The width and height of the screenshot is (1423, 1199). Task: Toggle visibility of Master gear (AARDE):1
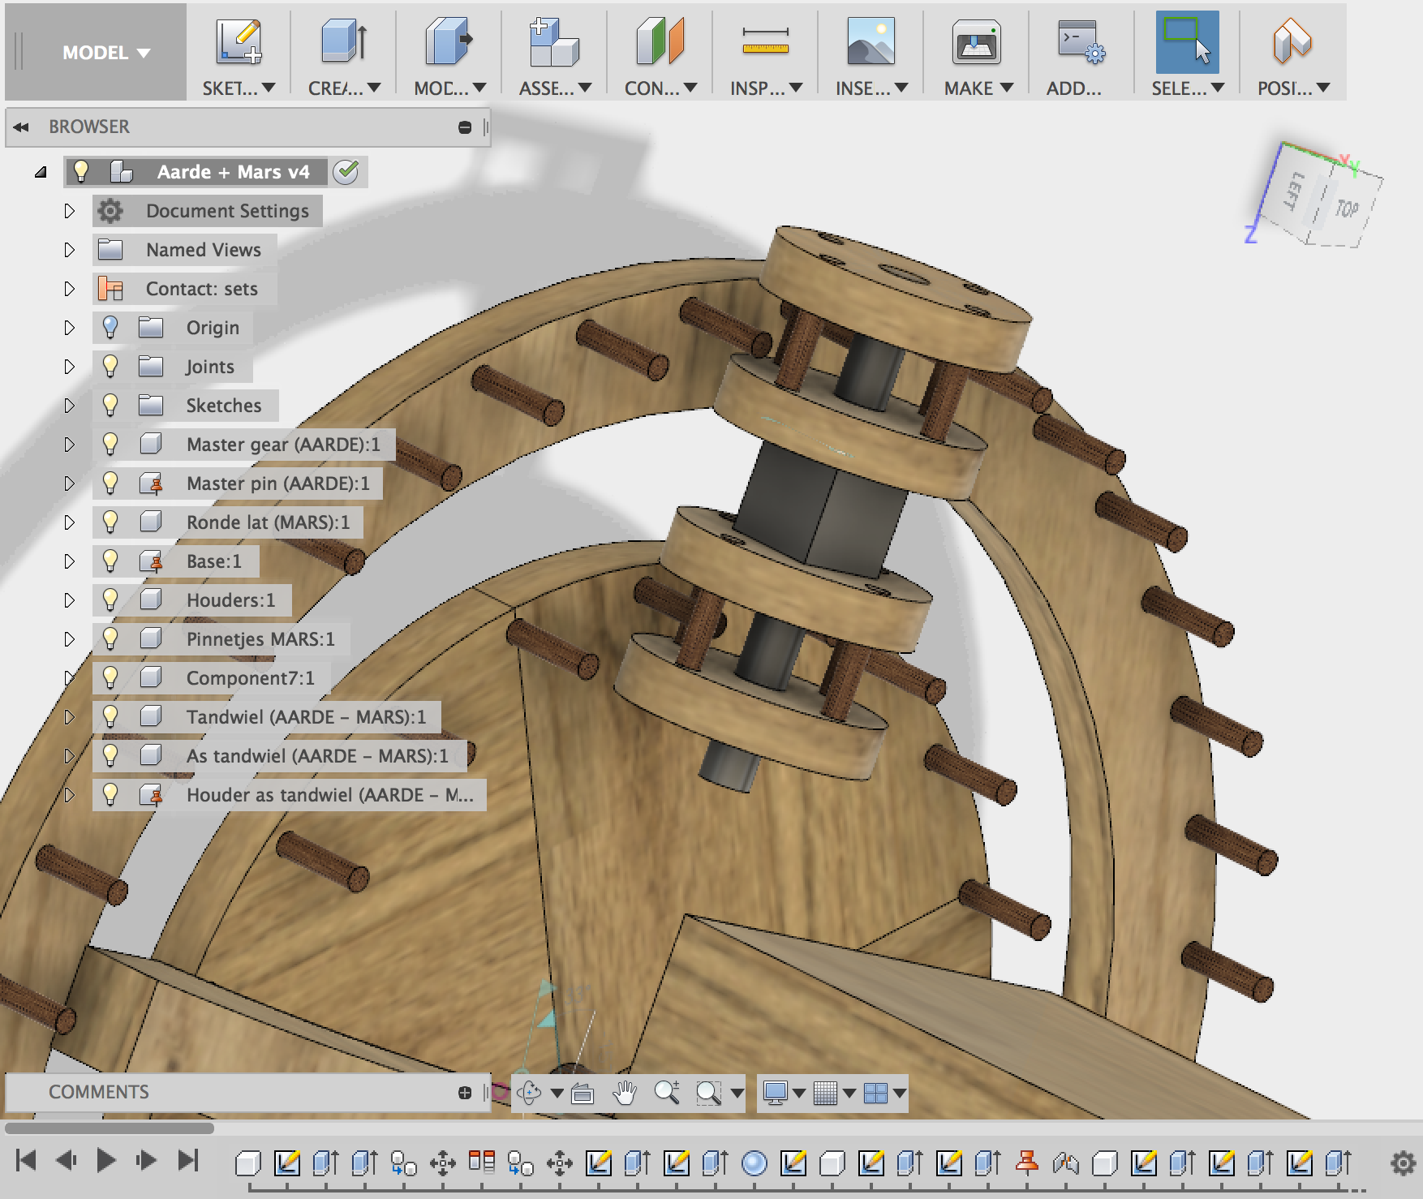click(x=111, y=444)
